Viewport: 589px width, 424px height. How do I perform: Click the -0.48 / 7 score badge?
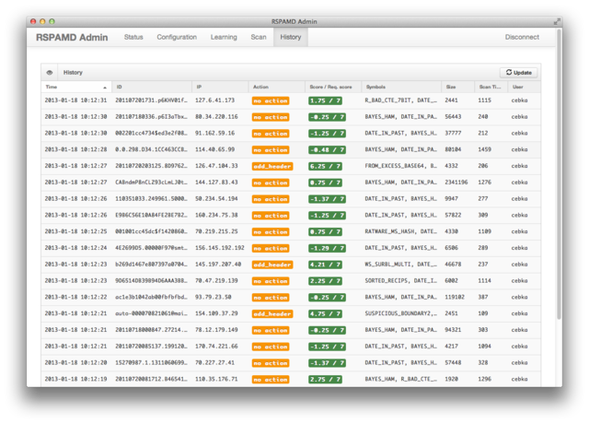point(327,150)
